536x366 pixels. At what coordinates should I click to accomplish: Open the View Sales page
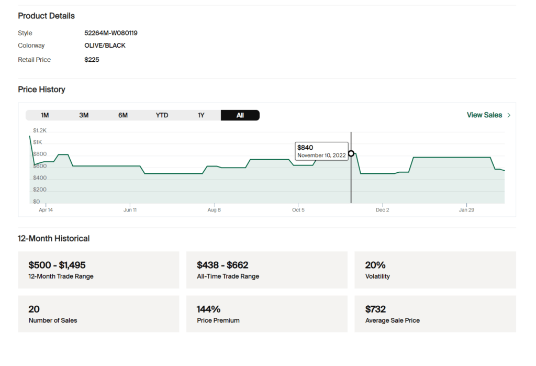tap(484, 115)
